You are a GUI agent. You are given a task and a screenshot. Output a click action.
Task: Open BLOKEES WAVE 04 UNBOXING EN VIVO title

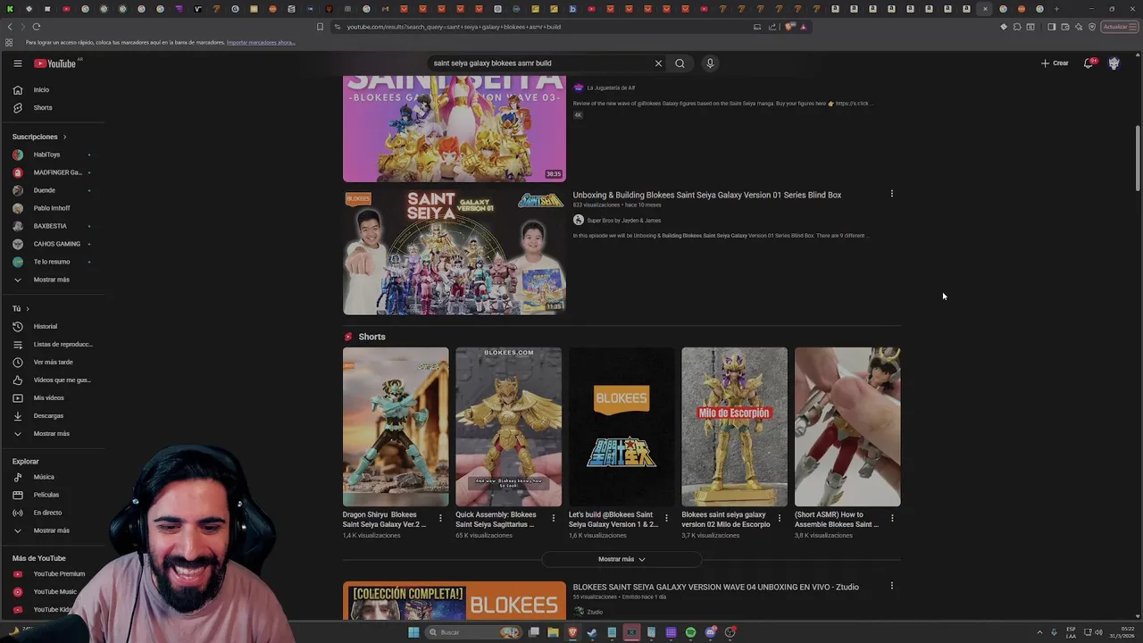(716, 587)
